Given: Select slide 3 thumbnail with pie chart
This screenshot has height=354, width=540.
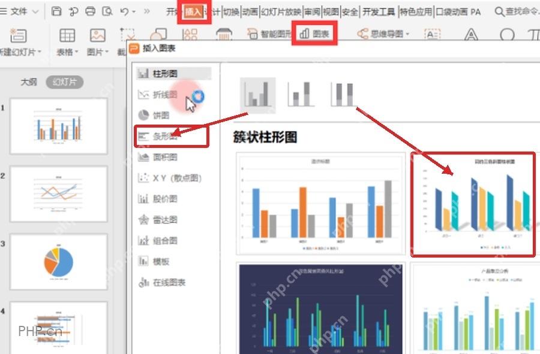Looking at the screenshot, I should click(x=59, y=262).
